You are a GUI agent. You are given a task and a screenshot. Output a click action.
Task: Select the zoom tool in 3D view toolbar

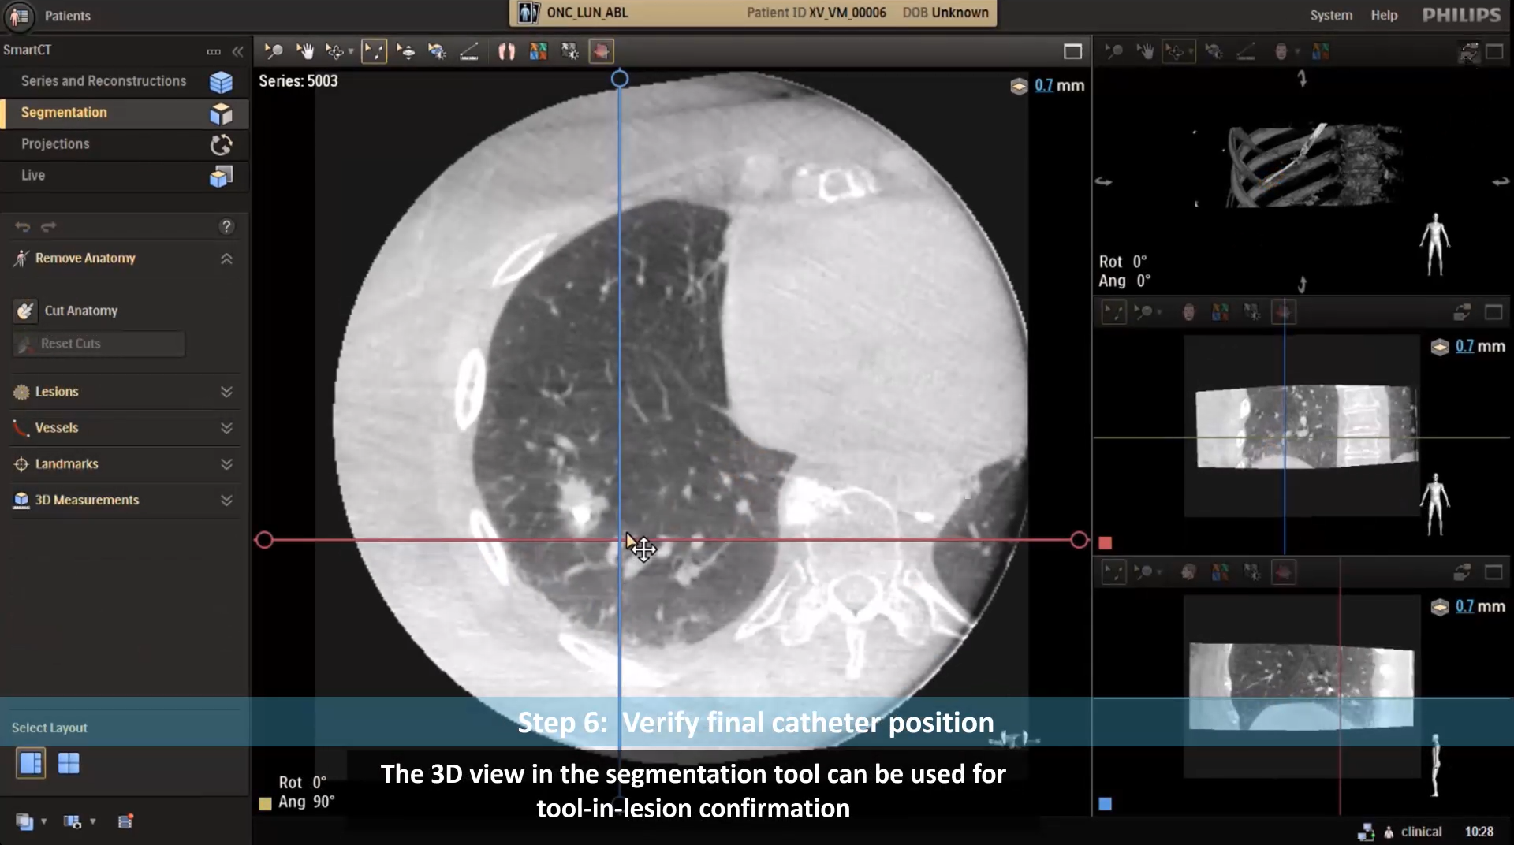[1113, 52]
